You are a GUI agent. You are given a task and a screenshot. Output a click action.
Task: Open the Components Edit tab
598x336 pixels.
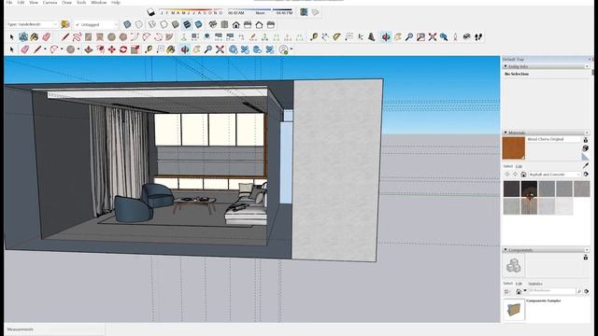pos(519,284)
